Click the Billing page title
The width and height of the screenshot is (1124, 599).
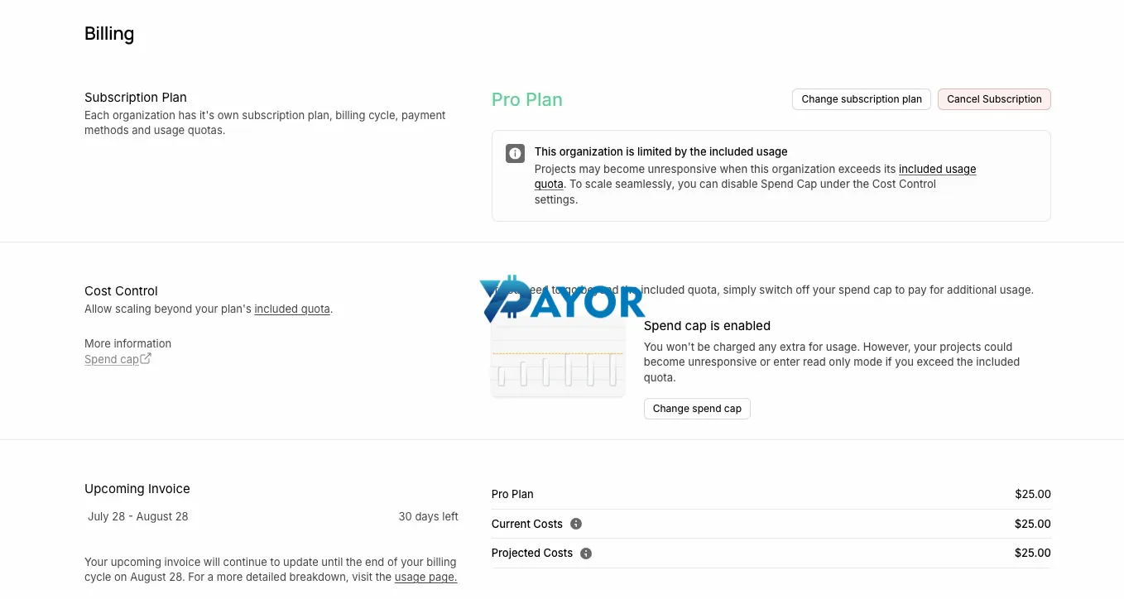coord(109,34)
